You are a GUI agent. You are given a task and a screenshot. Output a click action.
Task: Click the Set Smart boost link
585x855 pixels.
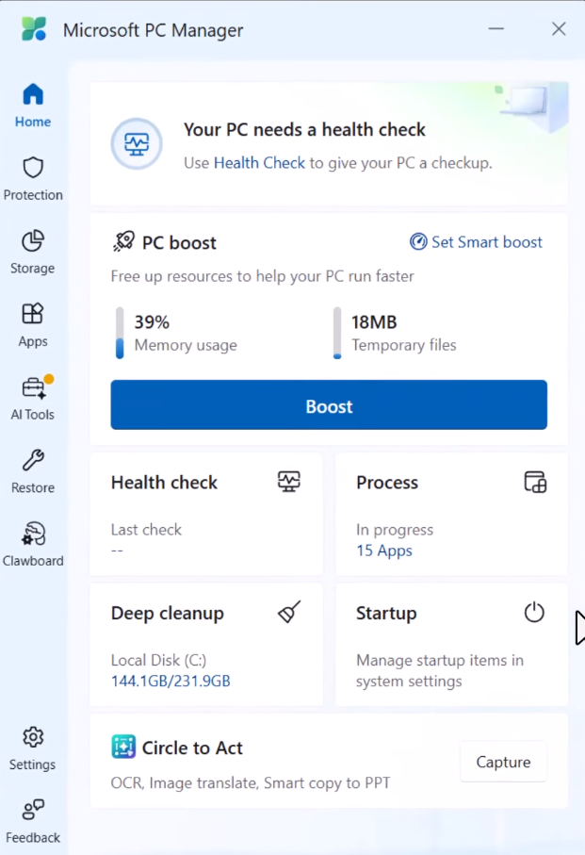click(x=476, y=241)
